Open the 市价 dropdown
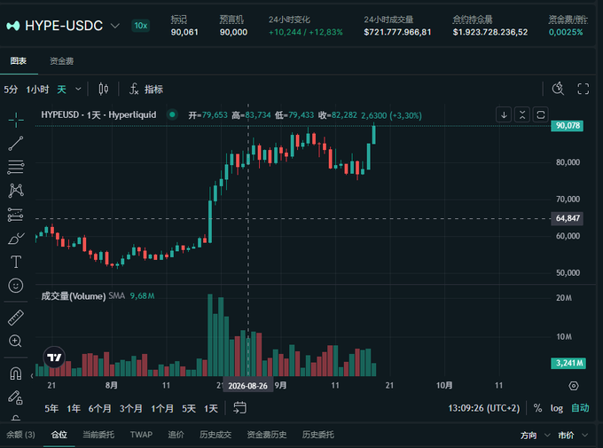Screen dimensions: 603x448 click(x=573, y=436)
